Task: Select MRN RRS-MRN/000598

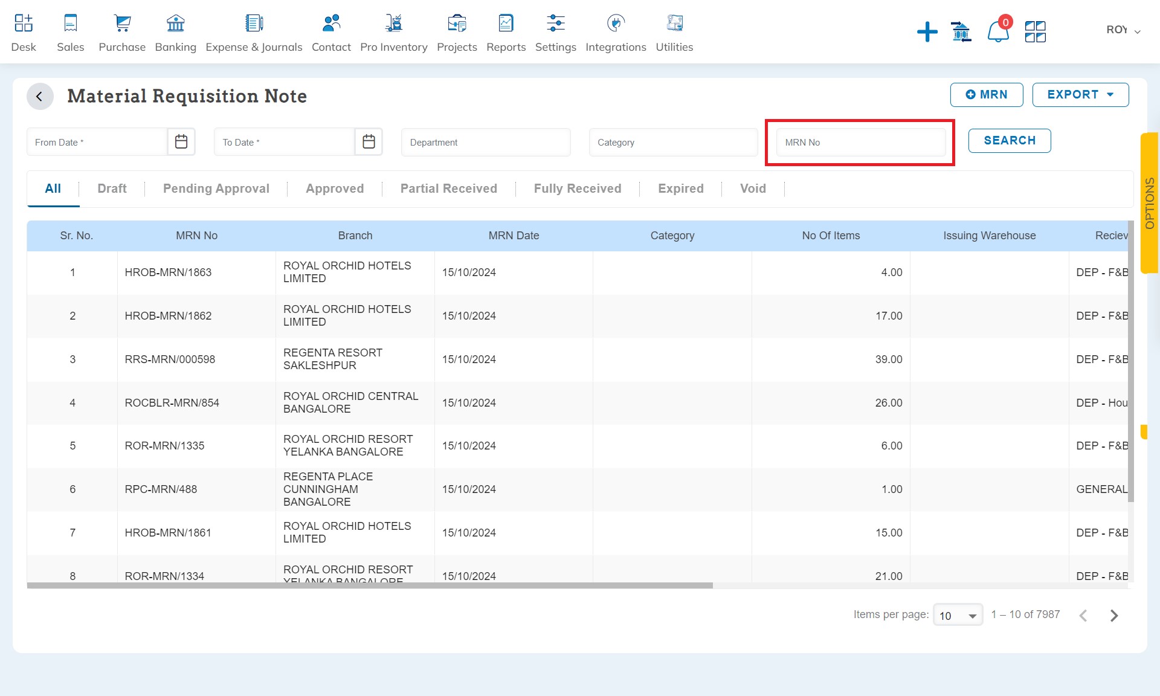Action: pos(170,359)
